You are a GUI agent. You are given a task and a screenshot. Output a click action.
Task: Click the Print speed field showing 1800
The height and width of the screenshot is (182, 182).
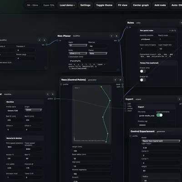point(15,147)
